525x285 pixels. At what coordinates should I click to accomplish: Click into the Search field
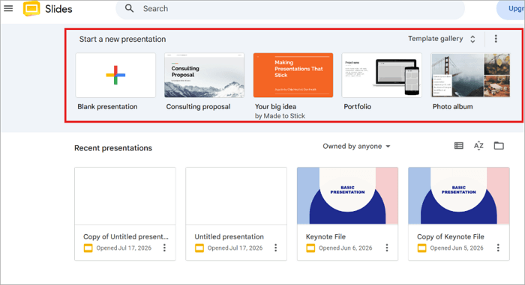coord(290,9)
